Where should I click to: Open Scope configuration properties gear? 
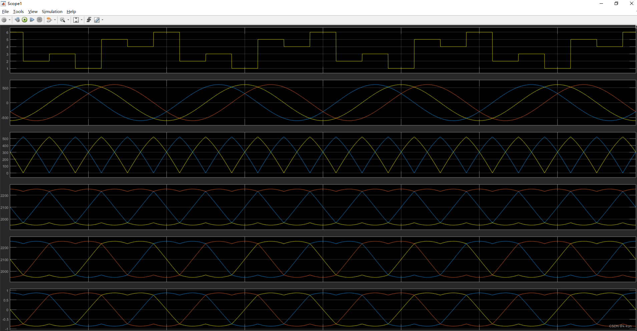[x=4, y=20]
